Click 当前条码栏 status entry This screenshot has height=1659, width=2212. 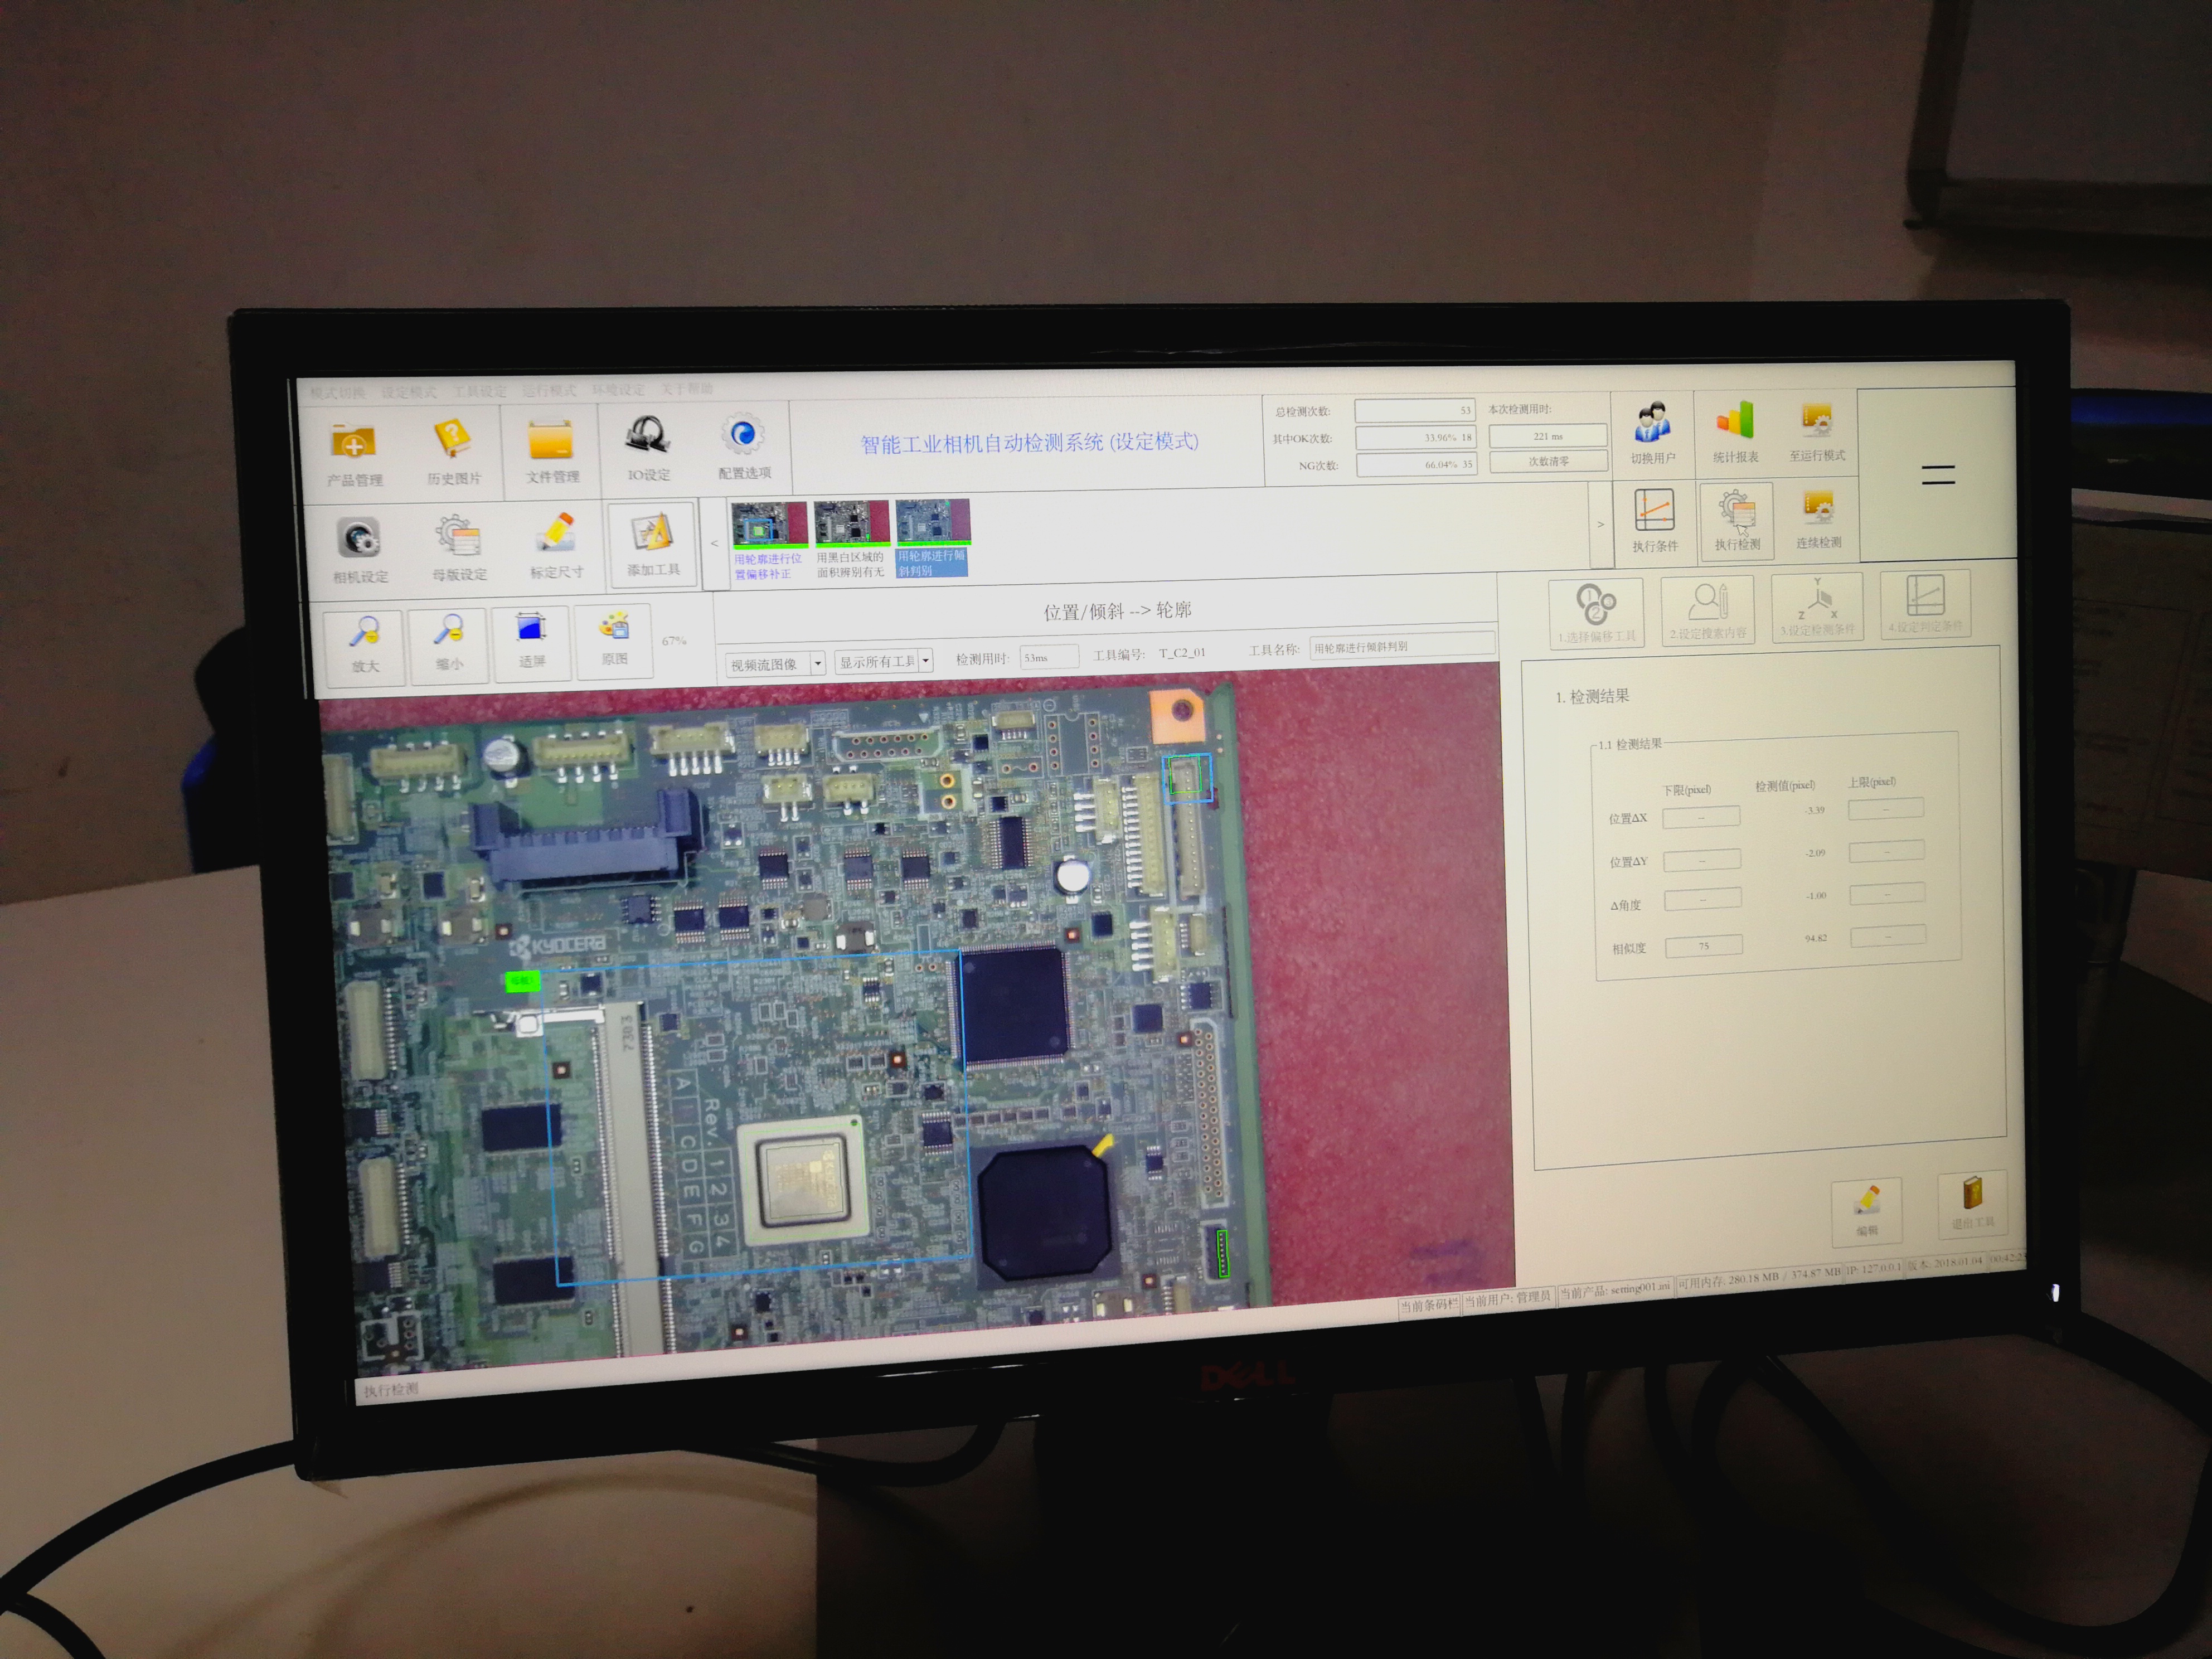[1429, 1305]
